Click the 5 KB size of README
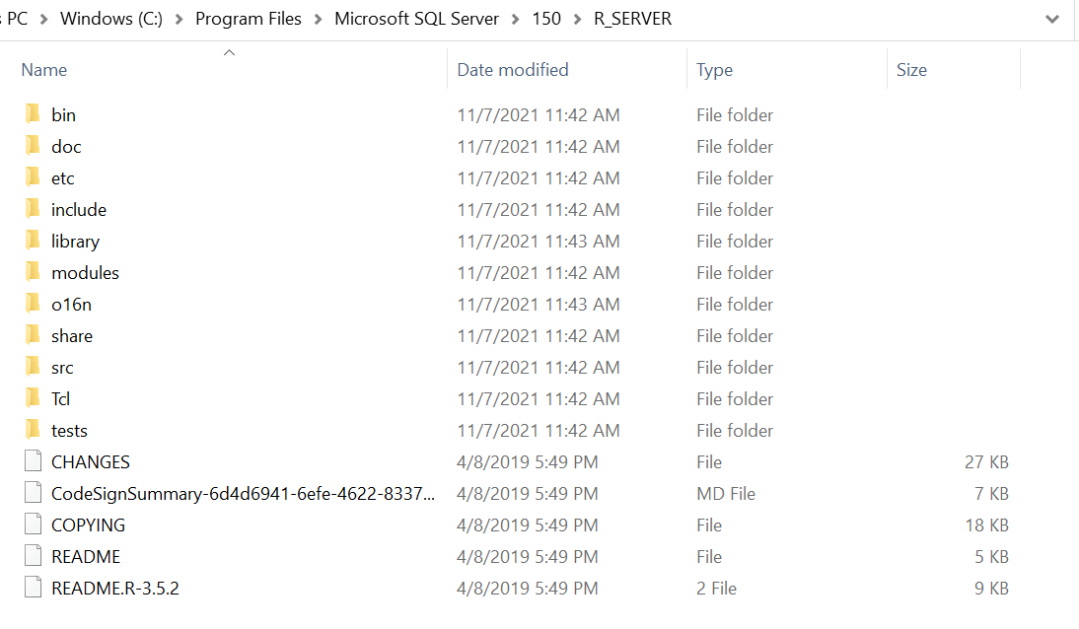Screen dimensions: 1079x629 [x=991, y=557]
